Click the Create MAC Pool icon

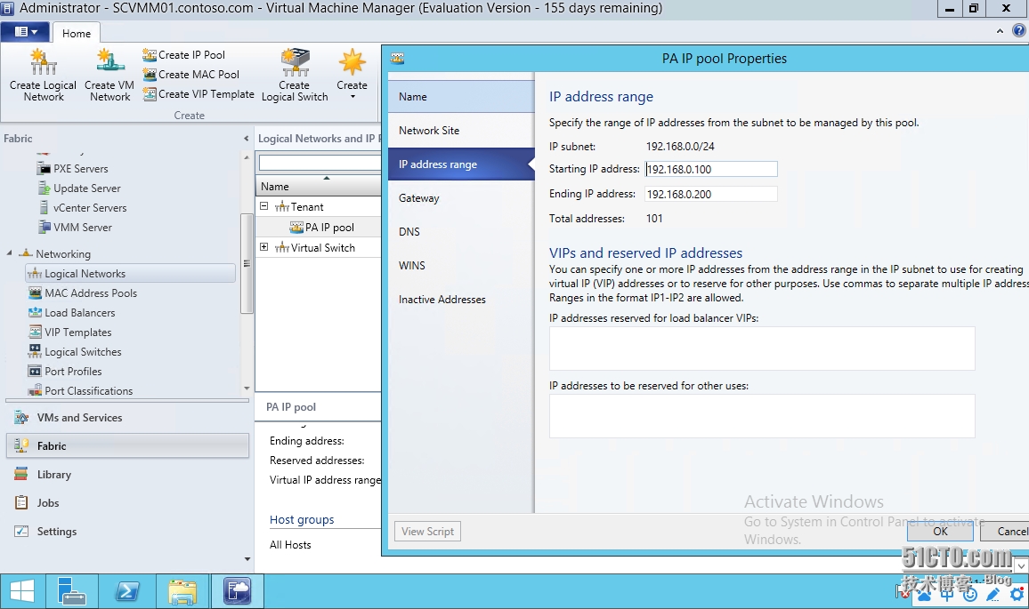(x=150, y=75)
